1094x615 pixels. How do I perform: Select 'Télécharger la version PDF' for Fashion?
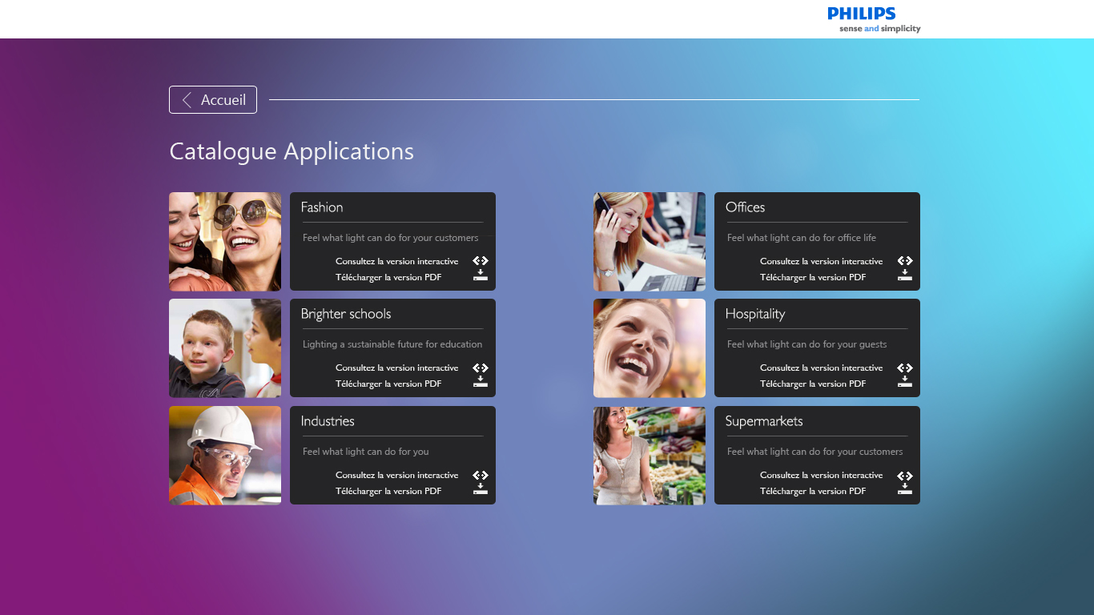click(x=388, y=277)
